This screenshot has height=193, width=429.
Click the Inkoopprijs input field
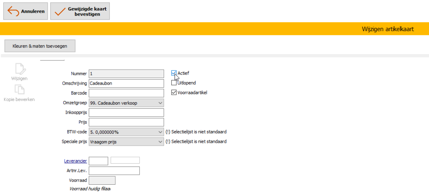[126, 113]
